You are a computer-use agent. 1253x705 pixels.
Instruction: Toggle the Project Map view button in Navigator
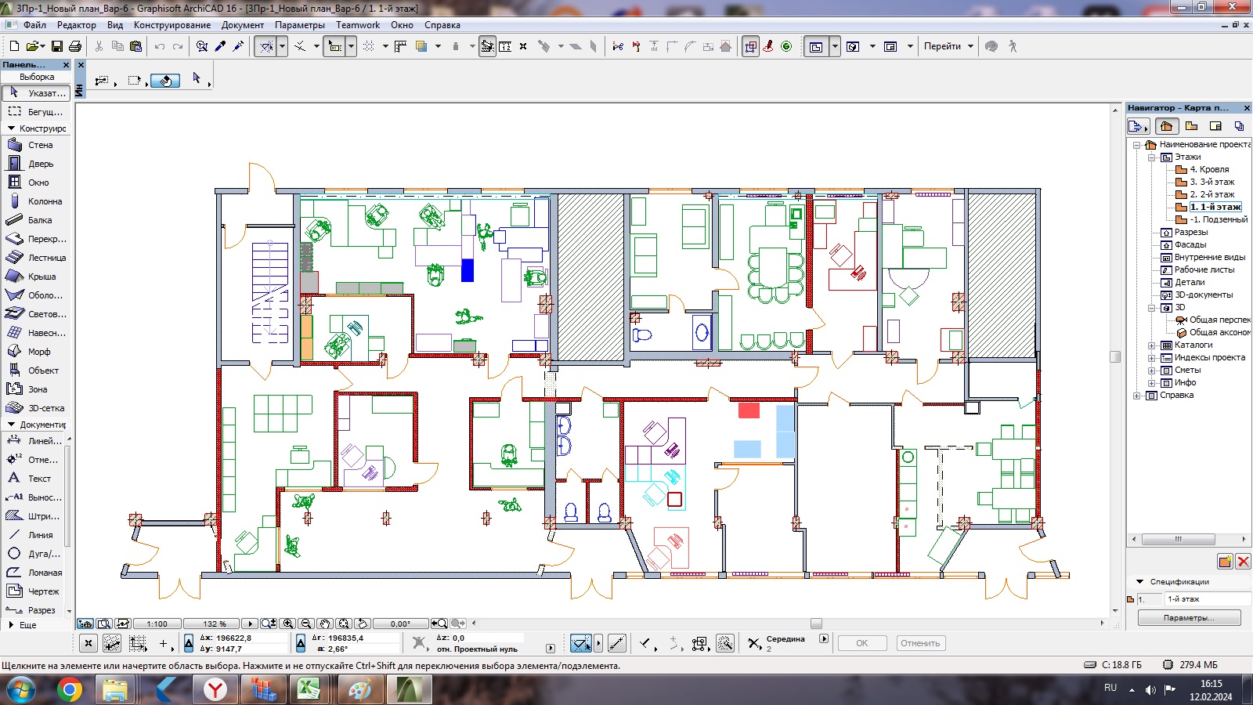coord(1166,125)
